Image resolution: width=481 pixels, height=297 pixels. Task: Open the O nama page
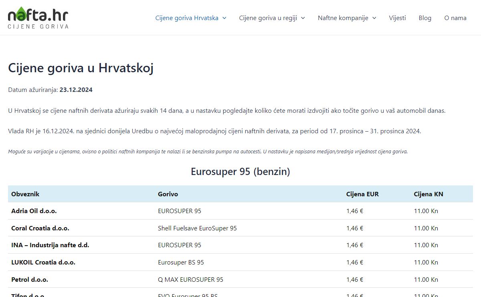coord(455,18)
